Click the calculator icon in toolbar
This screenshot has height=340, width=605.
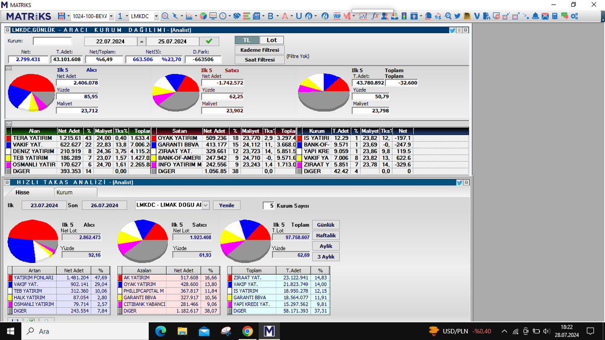pos(555,16)
